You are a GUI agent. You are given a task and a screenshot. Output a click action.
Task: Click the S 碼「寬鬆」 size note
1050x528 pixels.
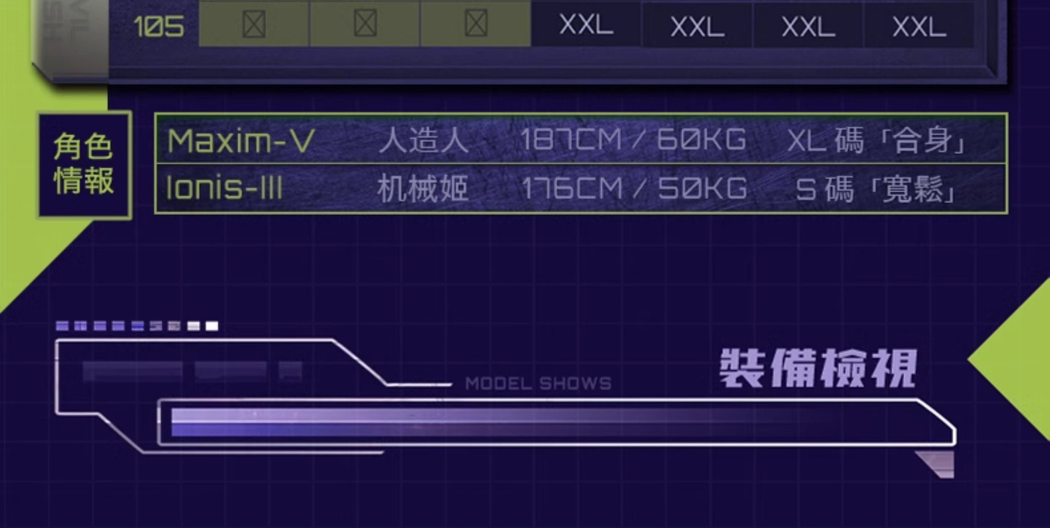pos(875,189)
